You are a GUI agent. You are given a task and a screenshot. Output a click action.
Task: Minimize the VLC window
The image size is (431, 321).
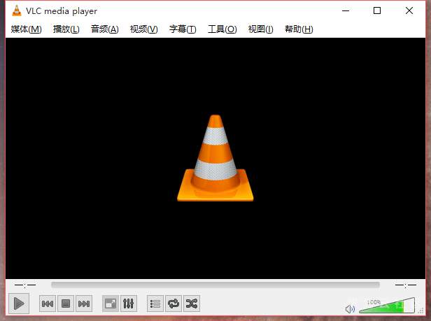click(x=346, y=10)
